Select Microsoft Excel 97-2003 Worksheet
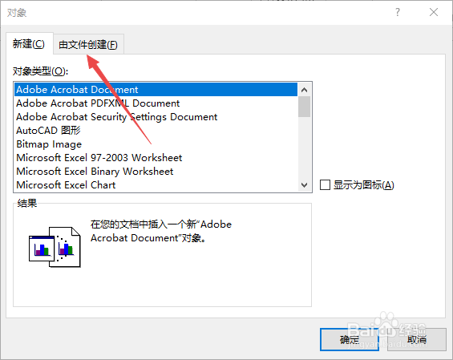This screenshot has height=360, width=453. 156,157
